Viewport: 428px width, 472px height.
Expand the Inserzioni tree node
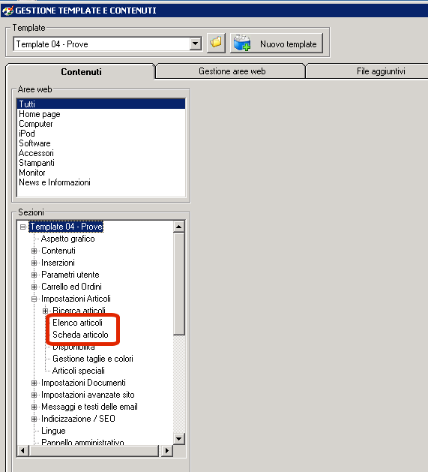34,263
